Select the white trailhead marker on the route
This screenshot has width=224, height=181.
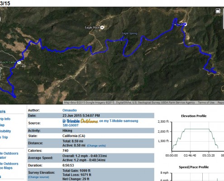click(185, 24)
